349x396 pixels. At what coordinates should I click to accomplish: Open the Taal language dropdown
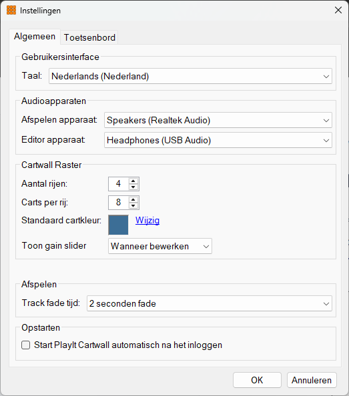190,76
